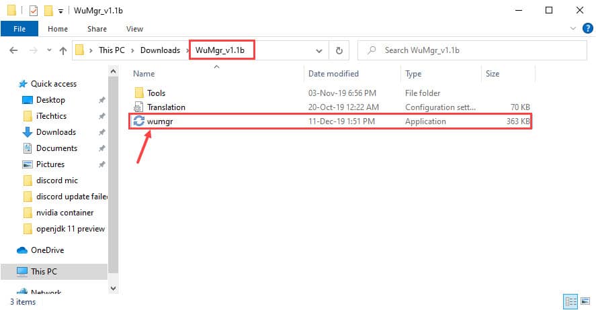Image resolution: width=596 pixels, height=310 pixels.
Task: Select the Tools folder
Action: pyautogui.click(x=156, y=93)
